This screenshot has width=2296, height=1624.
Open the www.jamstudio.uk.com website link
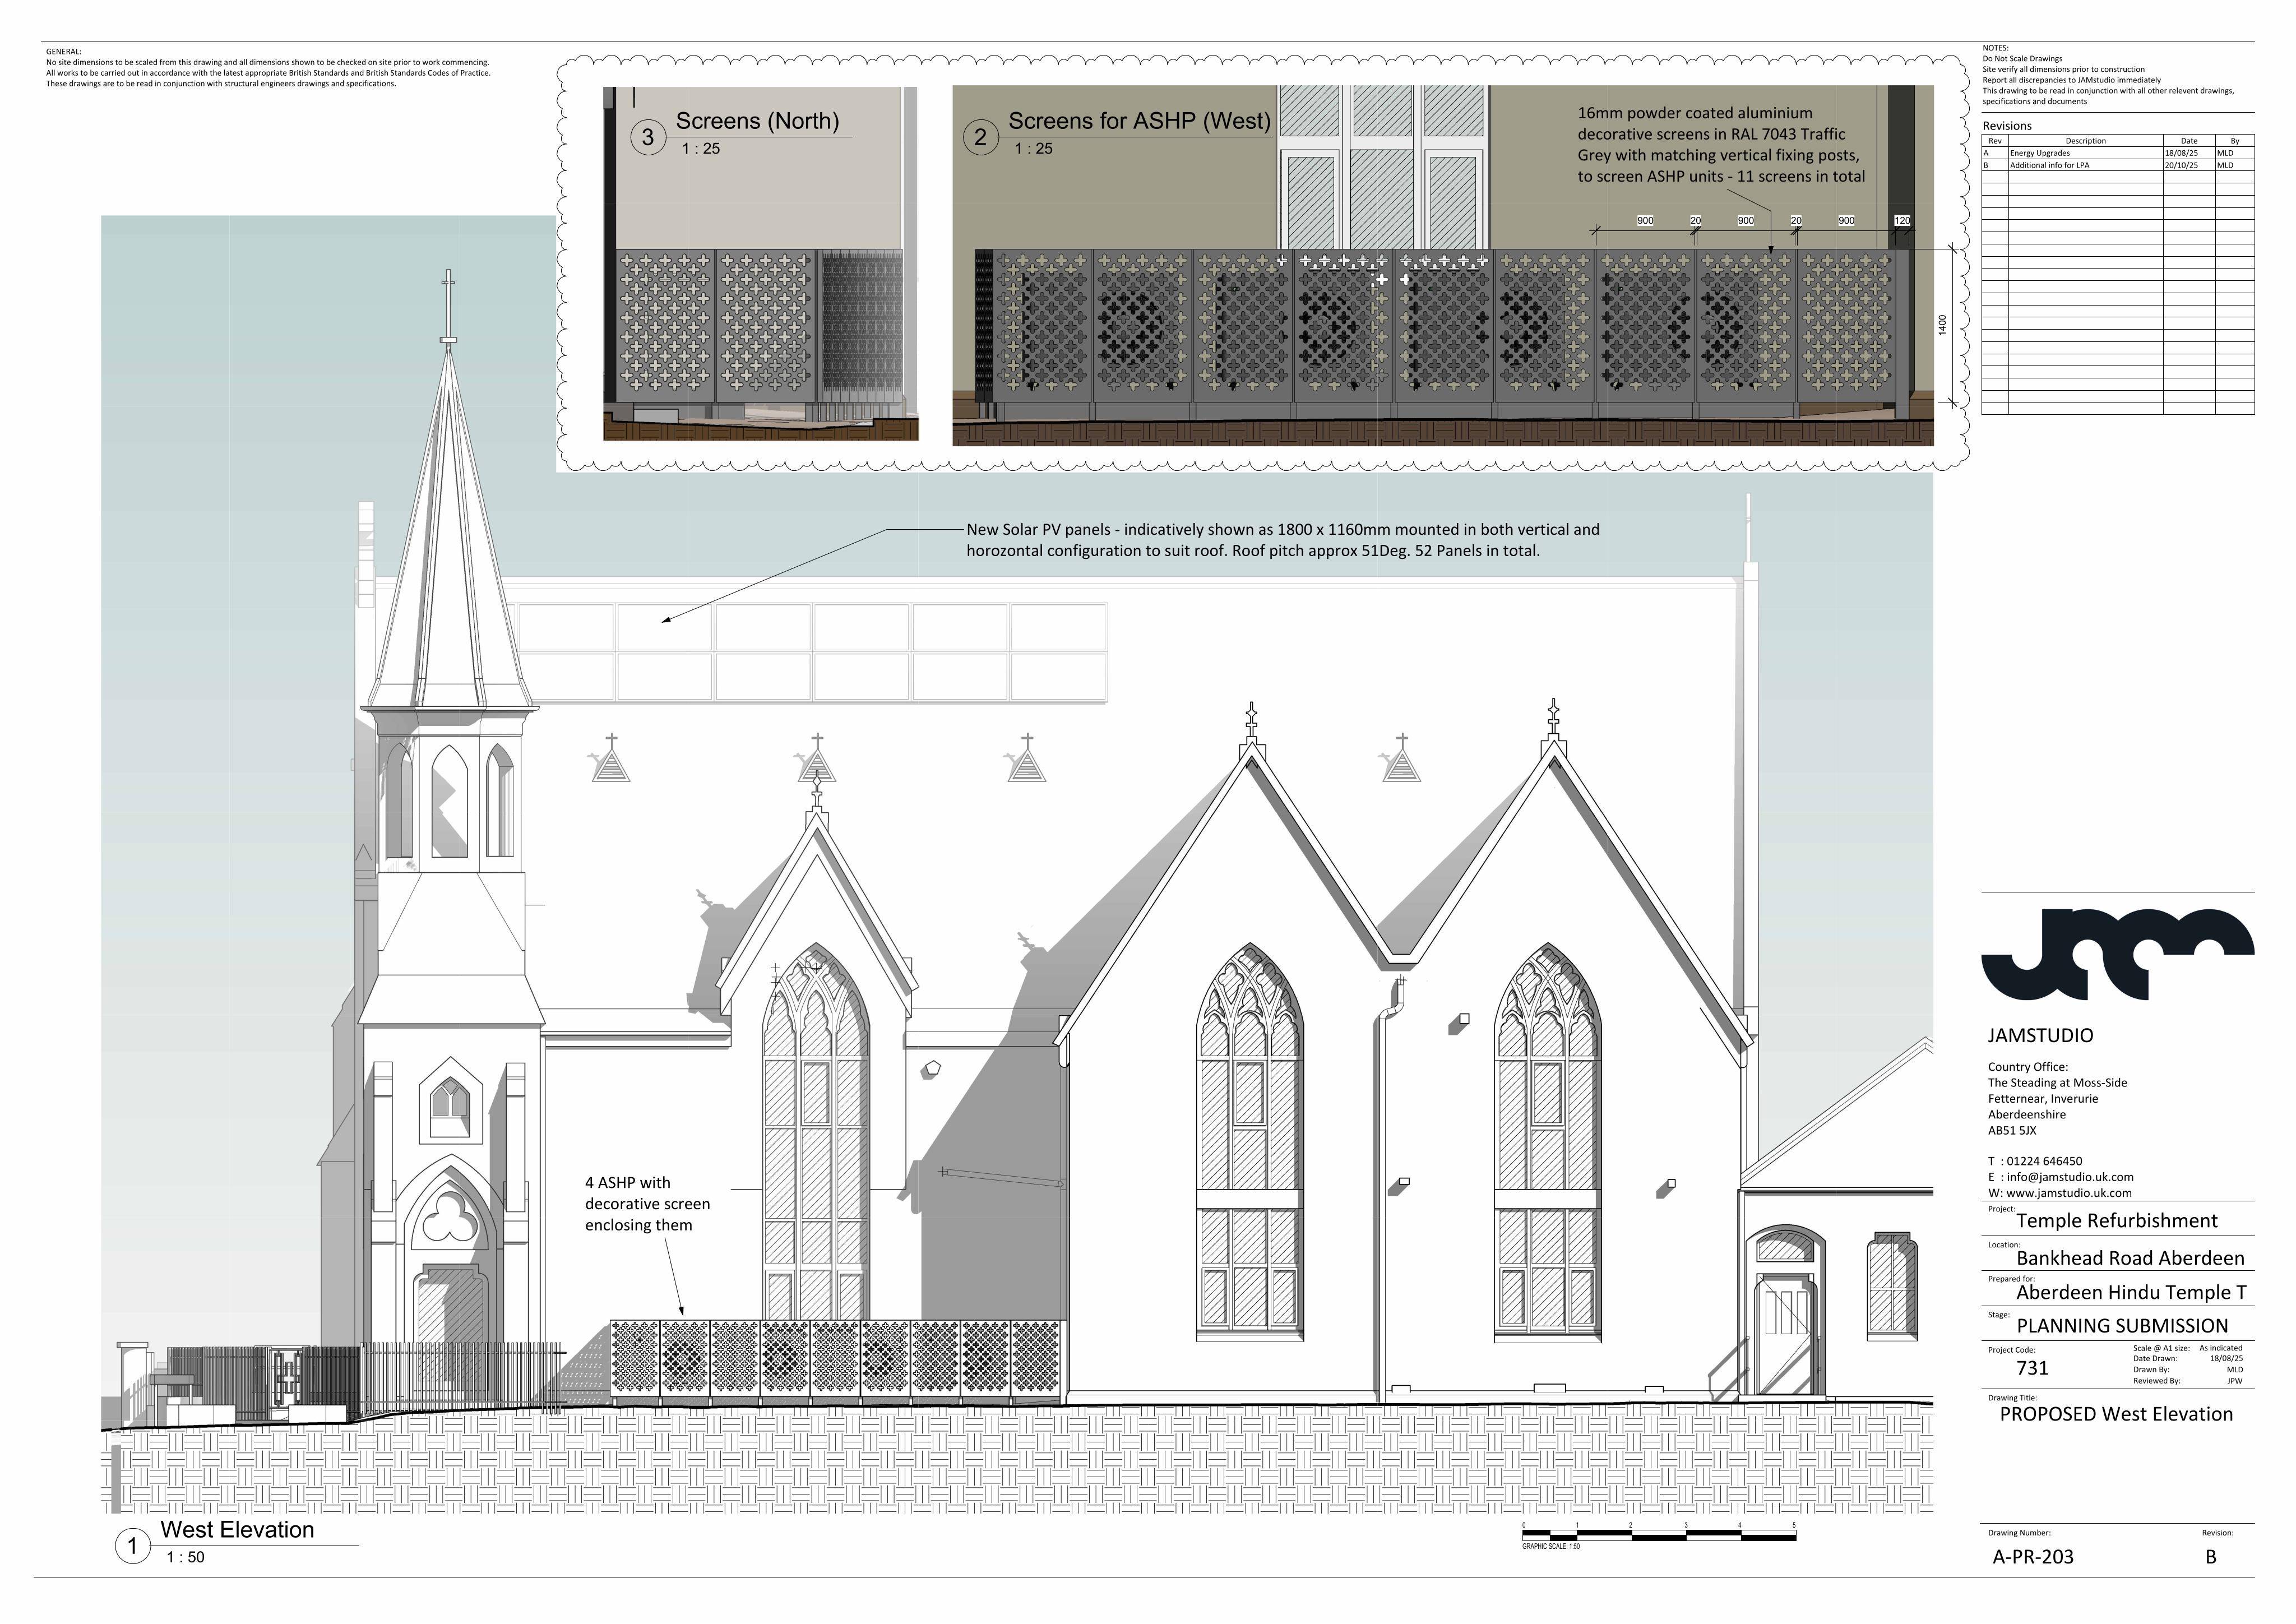point(2068,1192)
